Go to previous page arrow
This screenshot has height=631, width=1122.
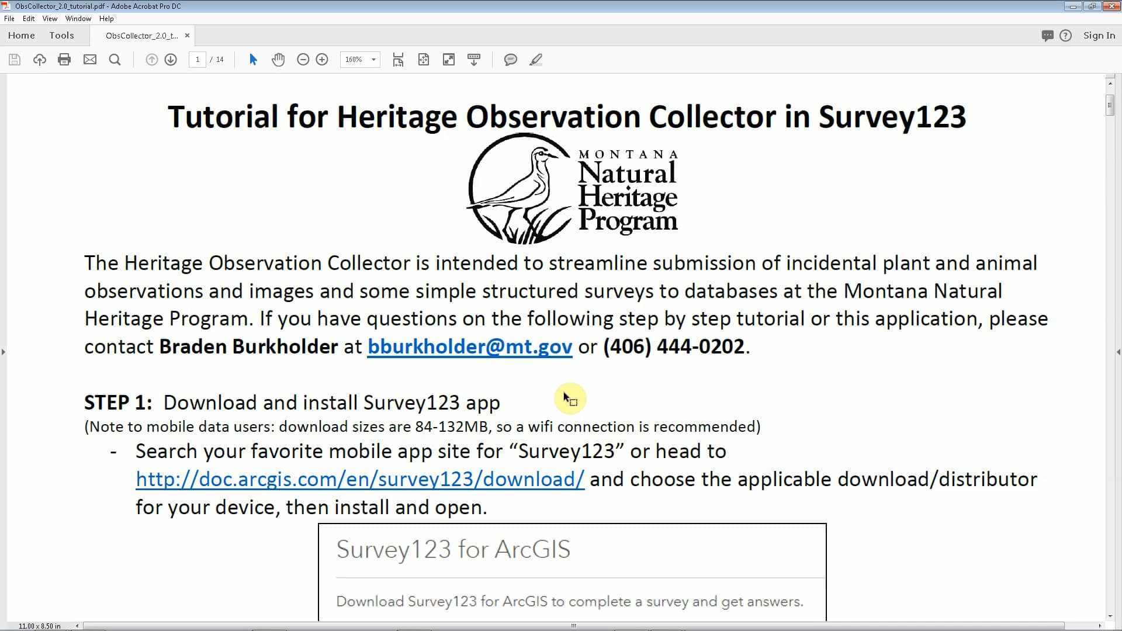151,60
